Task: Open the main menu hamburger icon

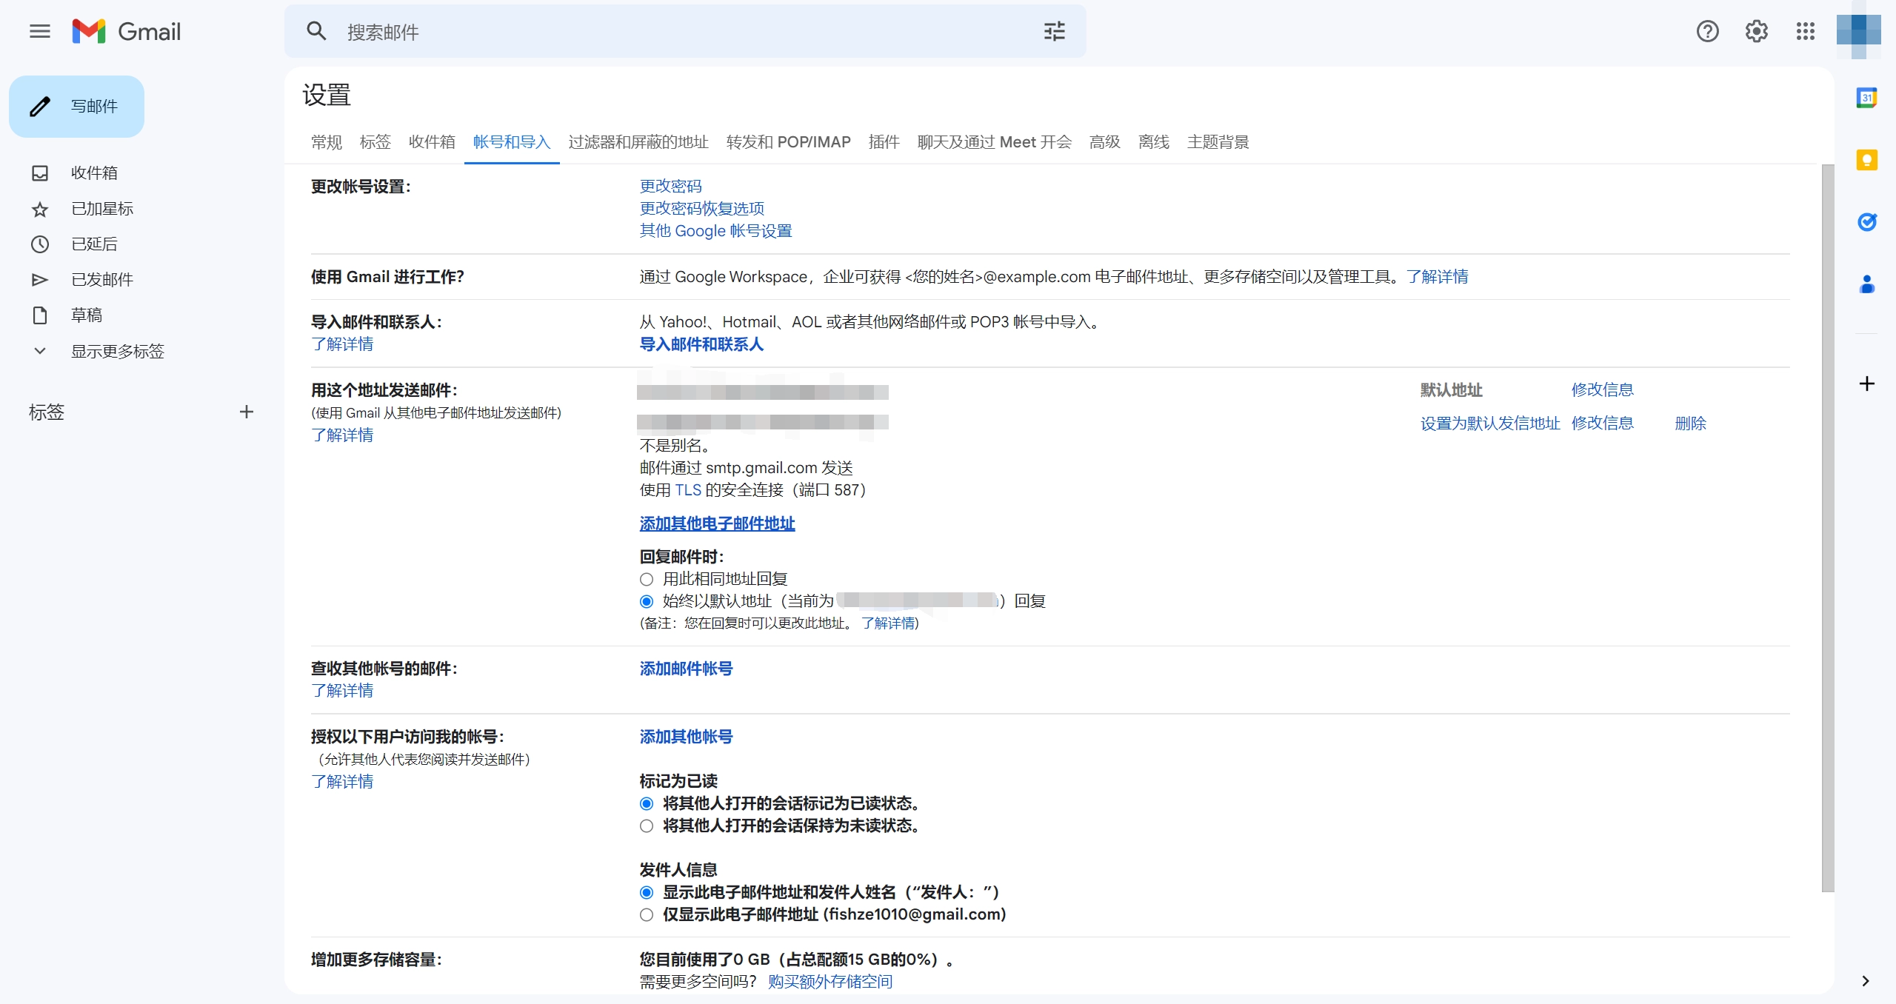Action: 40,31
